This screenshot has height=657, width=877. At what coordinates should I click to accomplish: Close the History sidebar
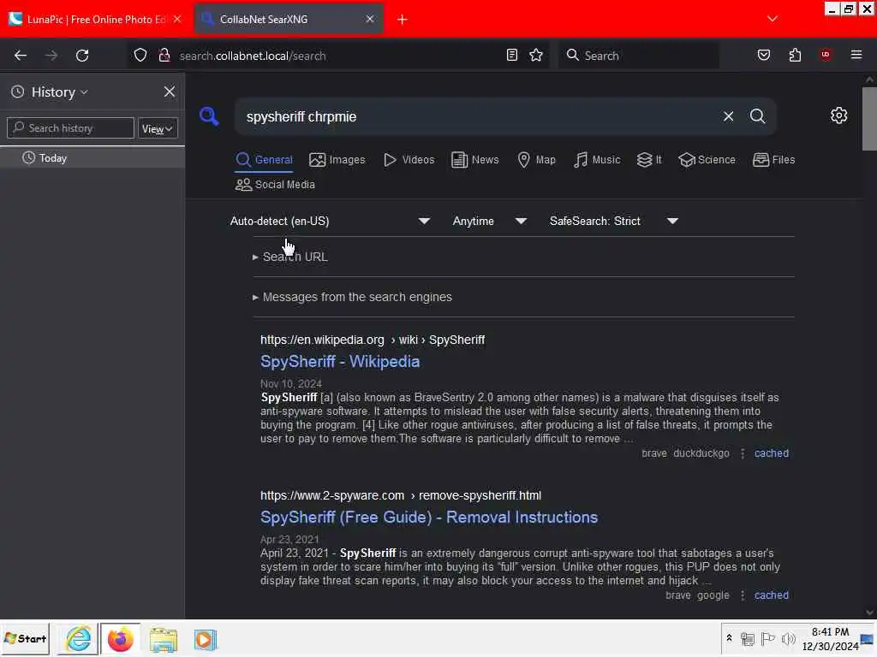tap(170, 92)
